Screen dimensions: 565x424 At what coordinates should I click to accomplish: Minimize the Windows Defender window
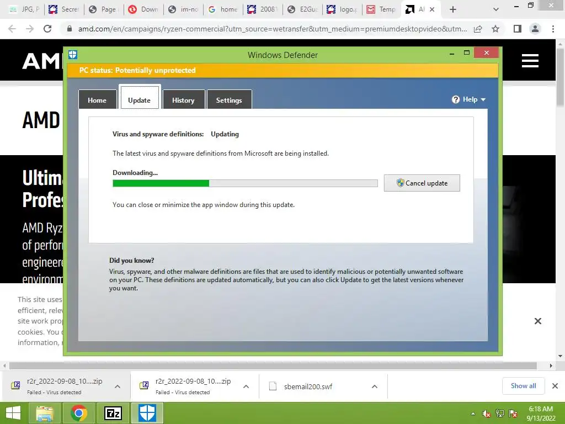pos(452,54)
